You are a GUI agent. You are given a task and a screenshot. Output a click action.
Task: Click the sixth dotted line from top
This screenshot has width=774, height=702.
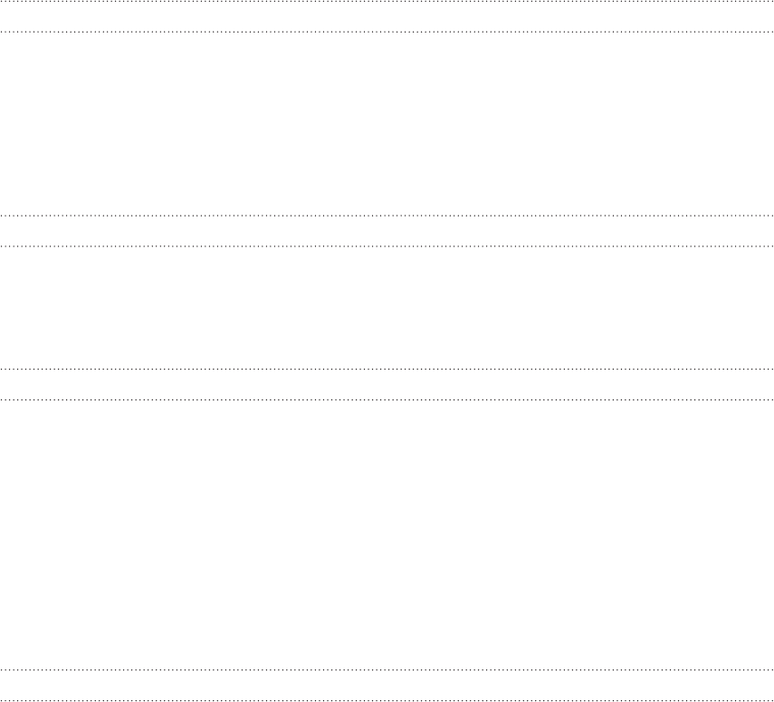[x=387, y=399]
